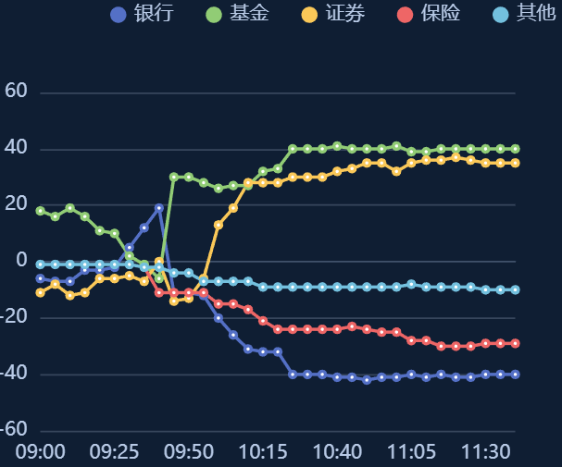Image resolution: width=562 pixels, height=467 pixels.
Task: Click the yellow 证券 legend circle
Action: [309, 14]
